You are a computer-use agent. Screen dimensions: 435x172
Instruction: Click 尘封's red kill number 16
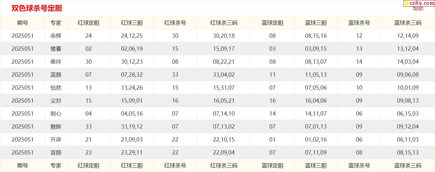click(x=175, y=101)
